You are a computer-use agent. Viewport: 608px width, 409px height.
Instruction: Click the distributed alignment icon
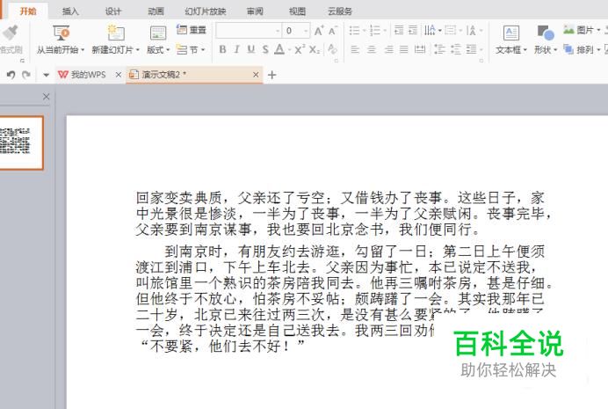420,49
